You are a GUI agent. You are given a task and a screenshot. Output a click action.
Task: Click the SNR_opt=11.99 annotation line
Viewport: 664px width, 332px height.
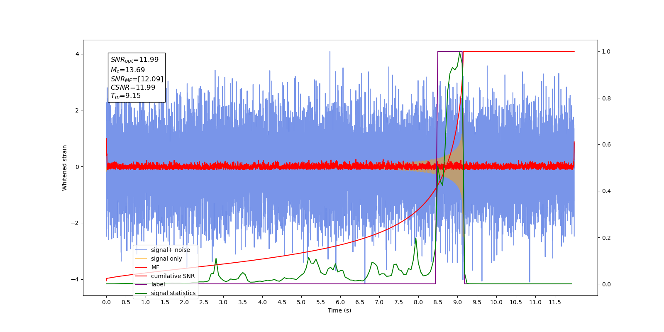pyautogui.click(x=134, y=60)
